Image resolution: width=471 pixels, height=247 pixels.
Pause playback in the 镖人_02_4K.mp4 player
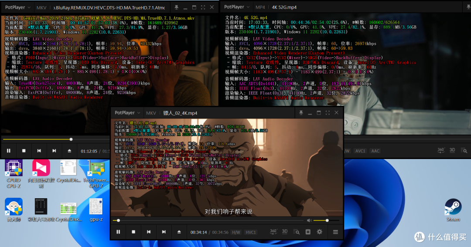[118, 232]
